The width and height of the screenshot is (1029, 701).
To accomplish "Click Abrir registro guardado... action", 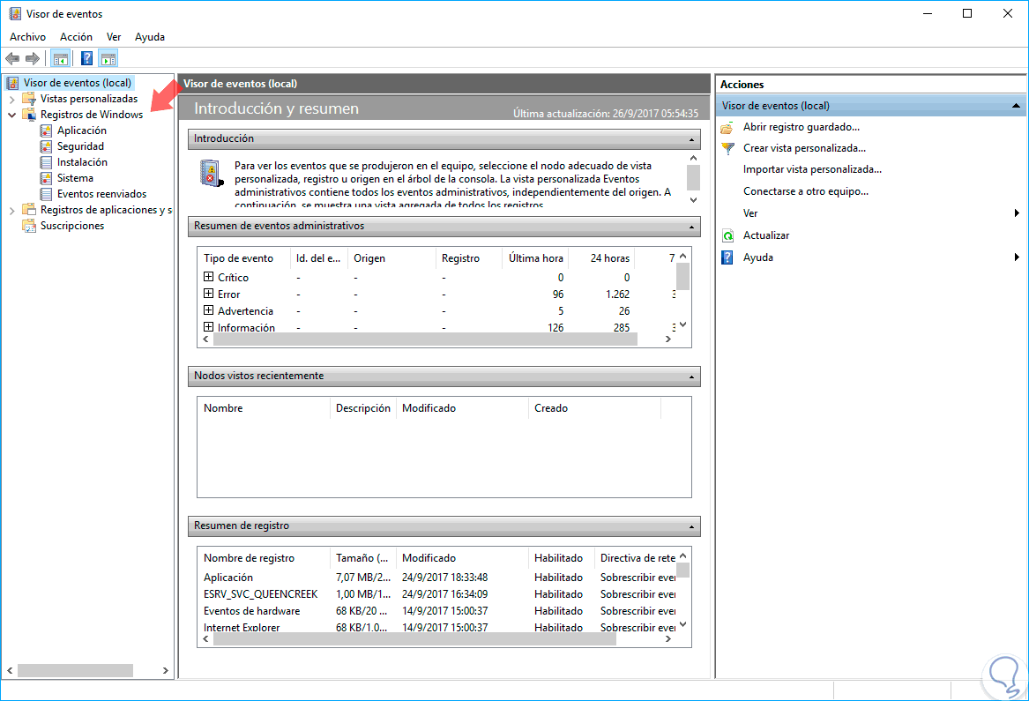I will (802, 127).
